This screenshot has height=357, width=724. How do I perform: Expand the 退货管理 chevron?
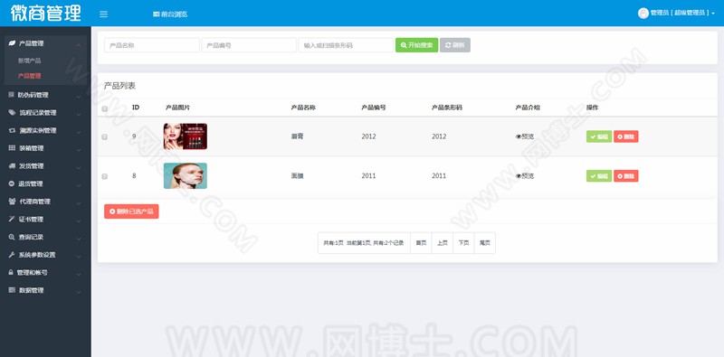[x=79, y=185]
